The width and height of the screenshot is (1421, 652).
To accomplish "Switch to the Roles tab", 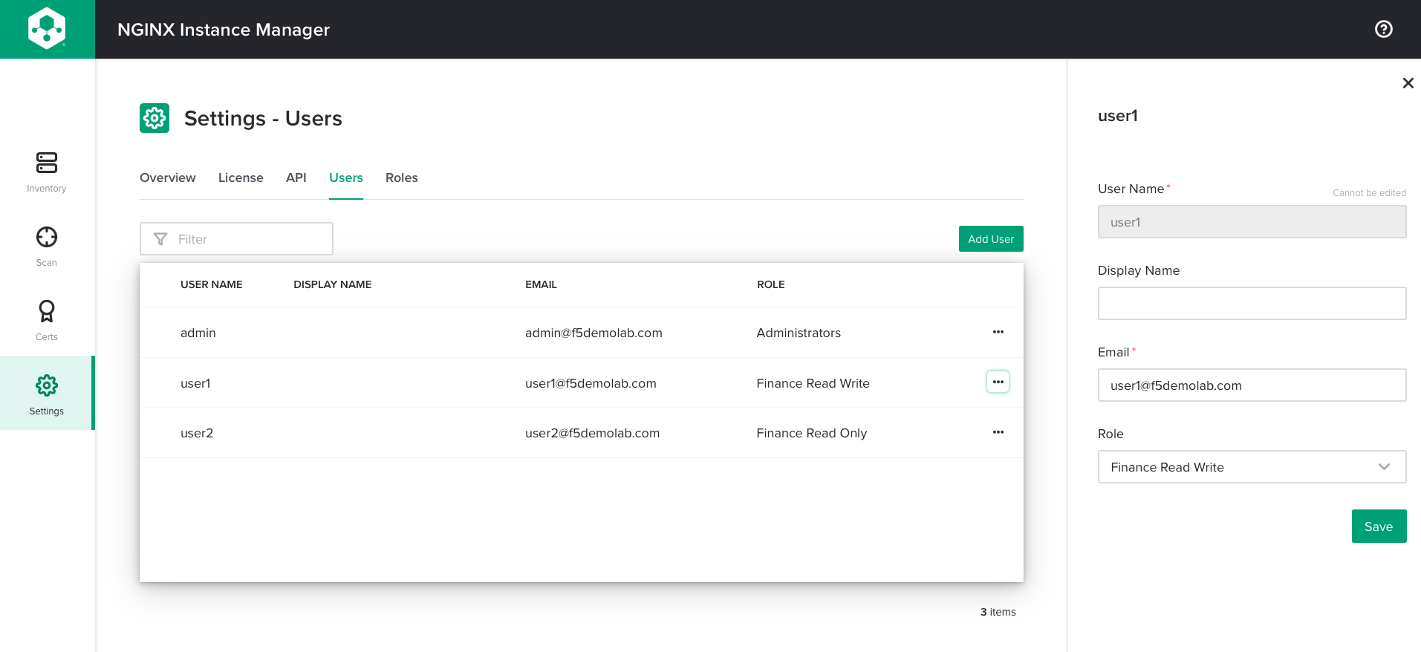I will (402, 177).
